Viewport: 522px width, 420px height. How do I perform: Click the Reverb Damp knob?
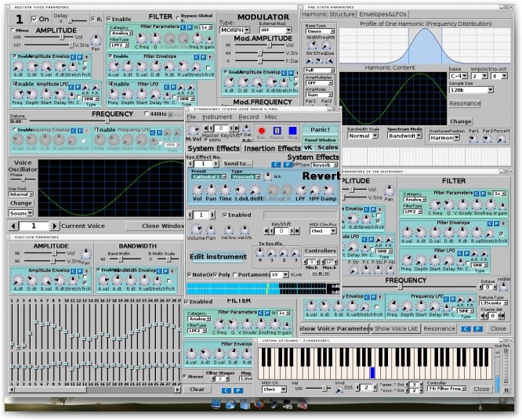click(x=328, y=190)
